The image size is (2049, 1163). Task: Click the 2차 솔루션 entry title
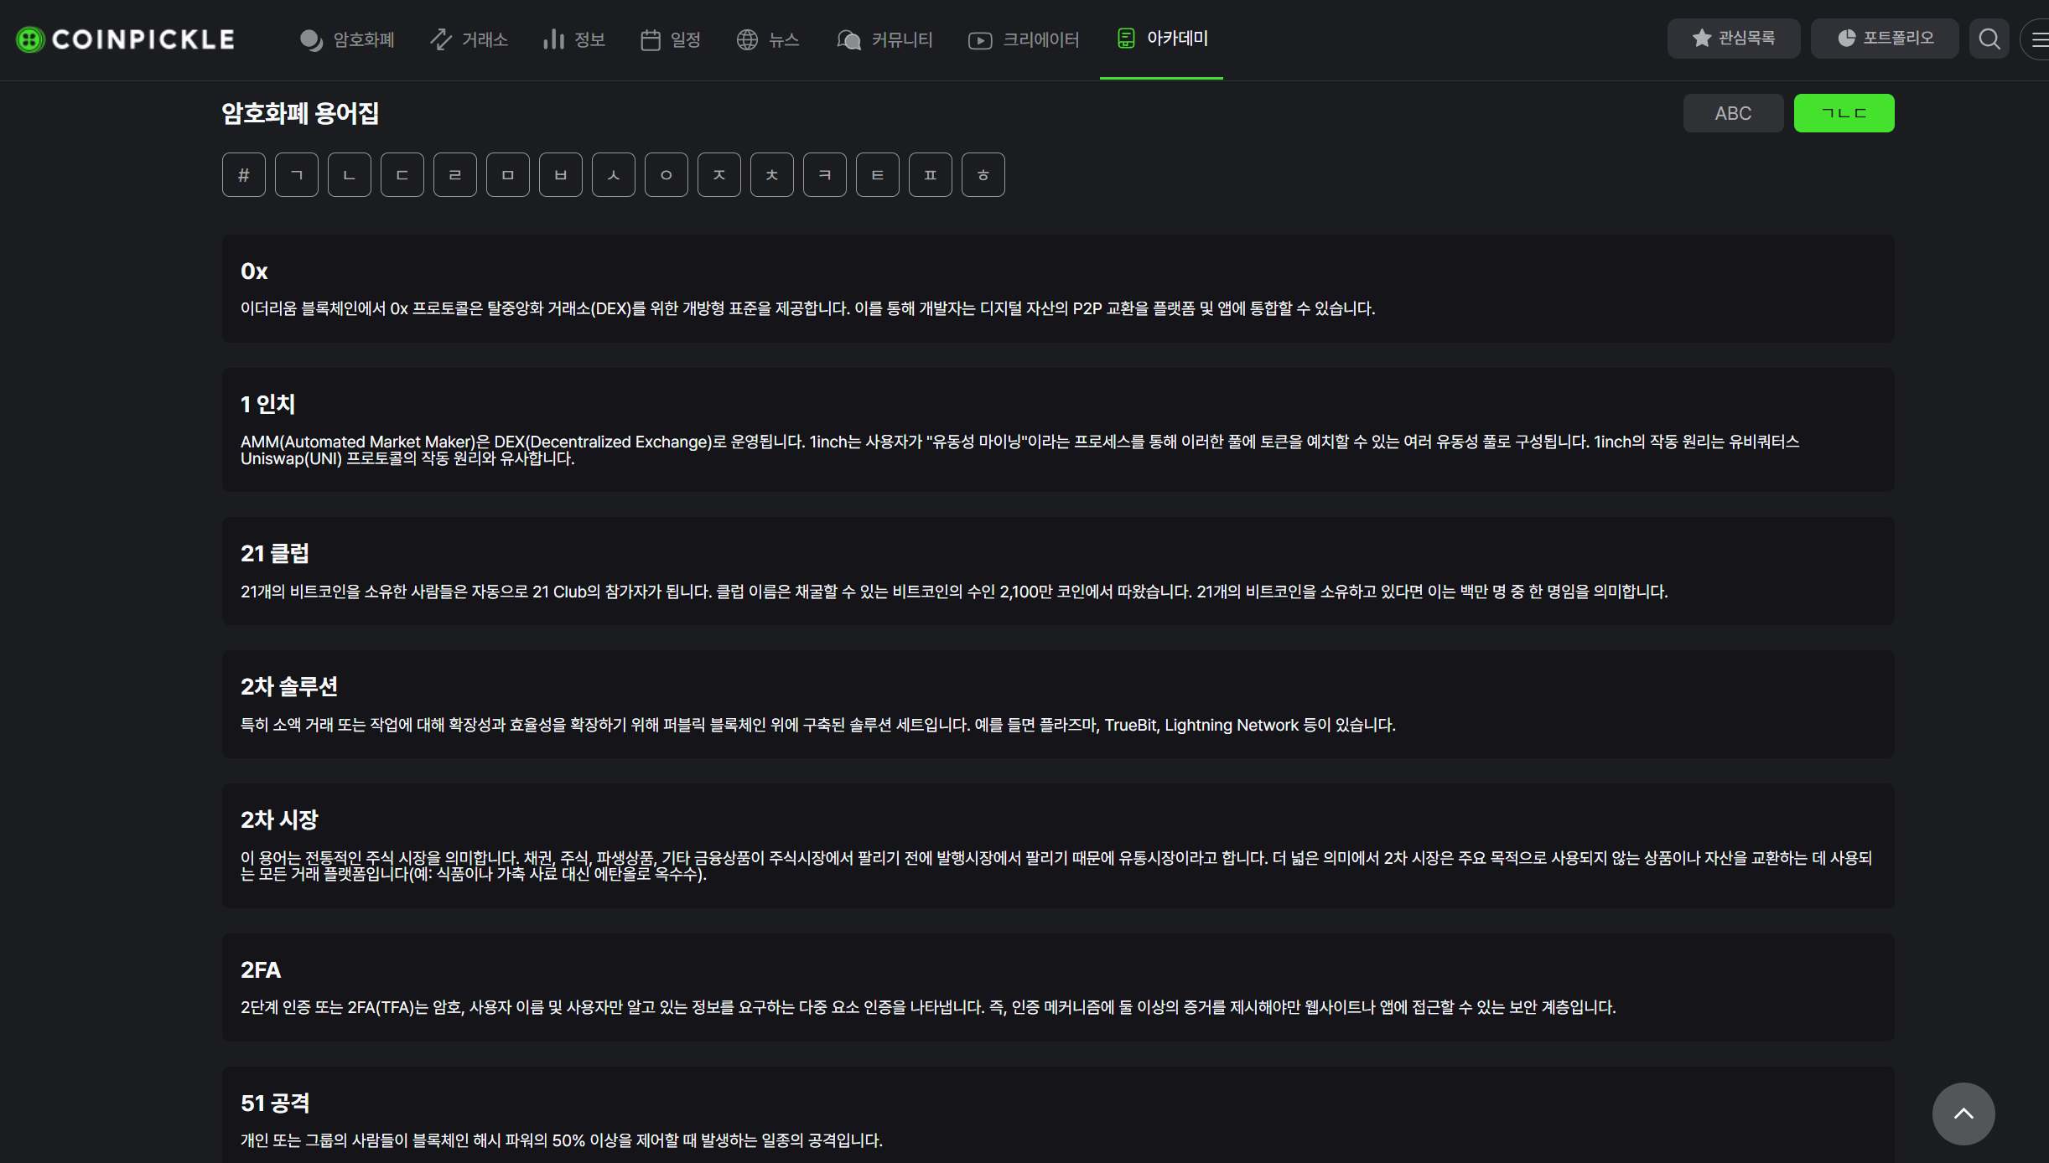click(289, 686)
